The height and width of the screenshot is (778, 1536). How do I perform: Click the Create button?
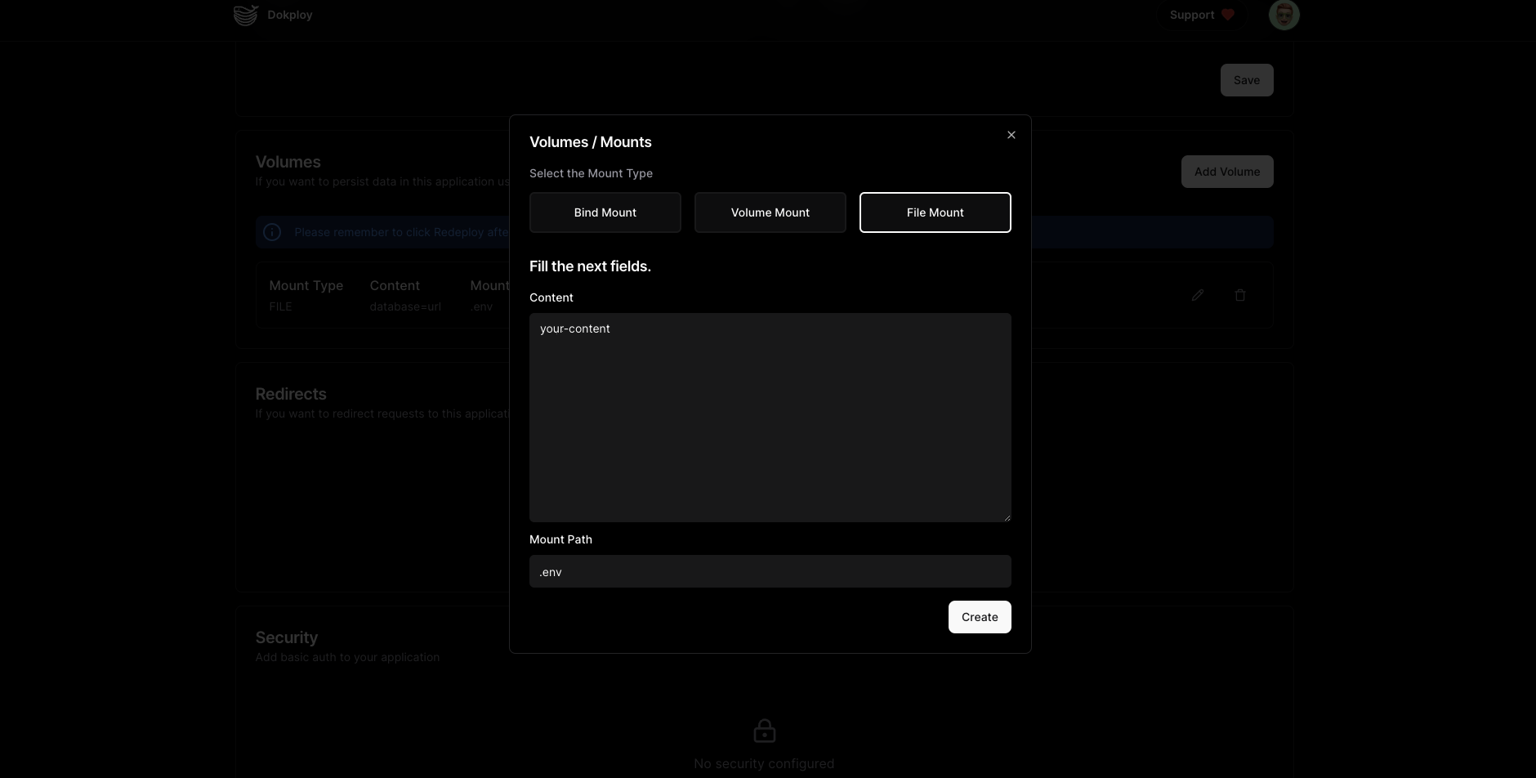[980, 617]
